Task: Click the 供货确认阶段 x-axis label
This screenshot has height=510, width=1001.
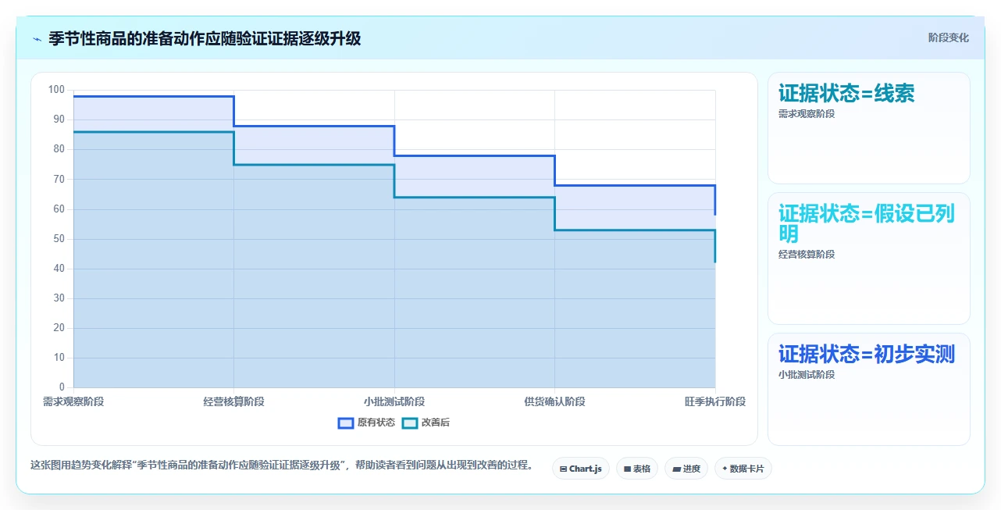Action: (555, 401)
